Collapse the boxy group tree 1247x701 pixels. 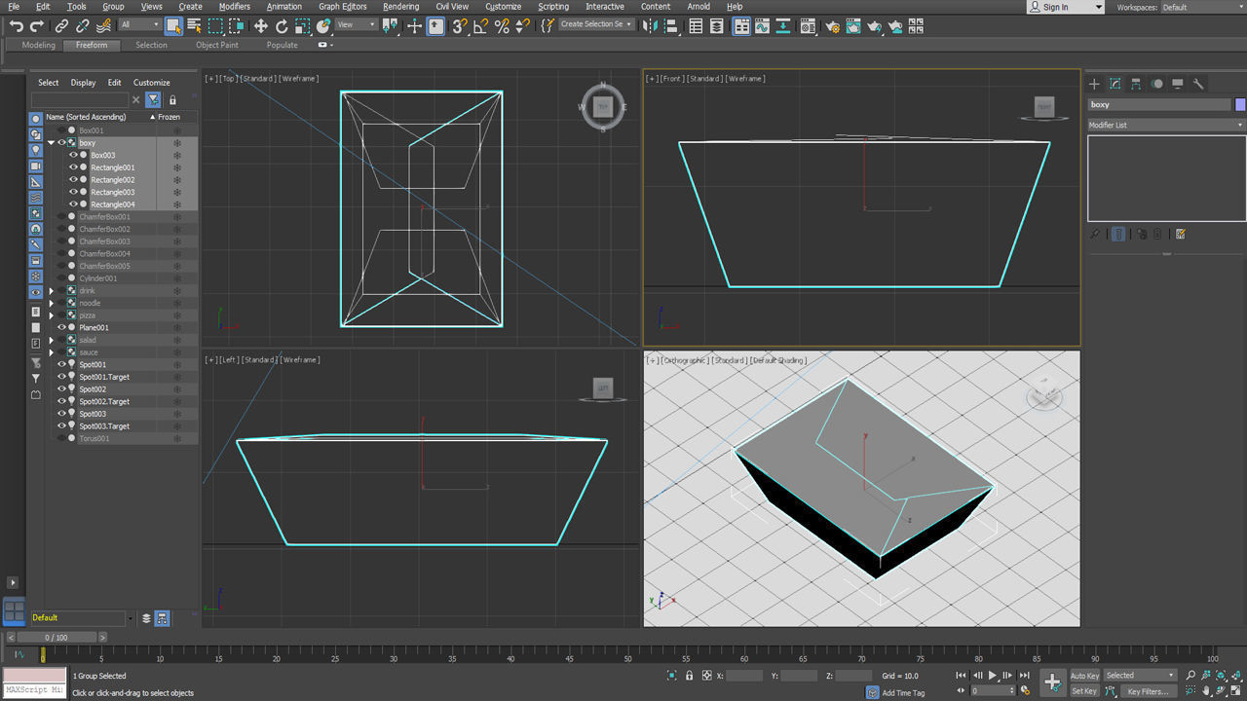click(x=51, y=143)
